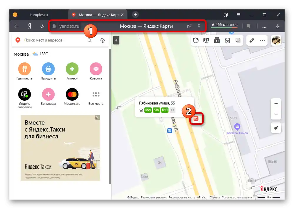
Task: Open the Больницы category
Action: pos(48,97)
